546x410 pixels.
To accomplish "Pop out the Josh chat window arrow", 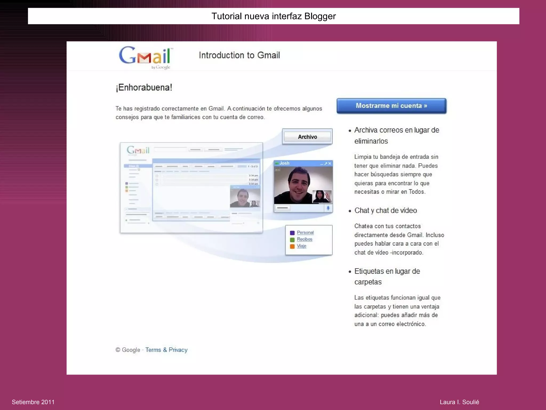I will [x=326, y=163].
